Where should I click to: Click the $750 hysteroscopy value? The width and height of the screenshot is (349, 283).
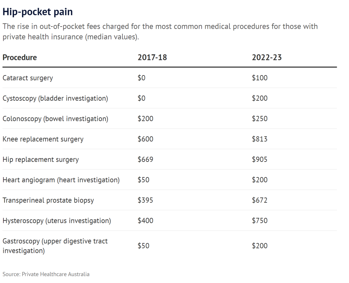point(260,221)
